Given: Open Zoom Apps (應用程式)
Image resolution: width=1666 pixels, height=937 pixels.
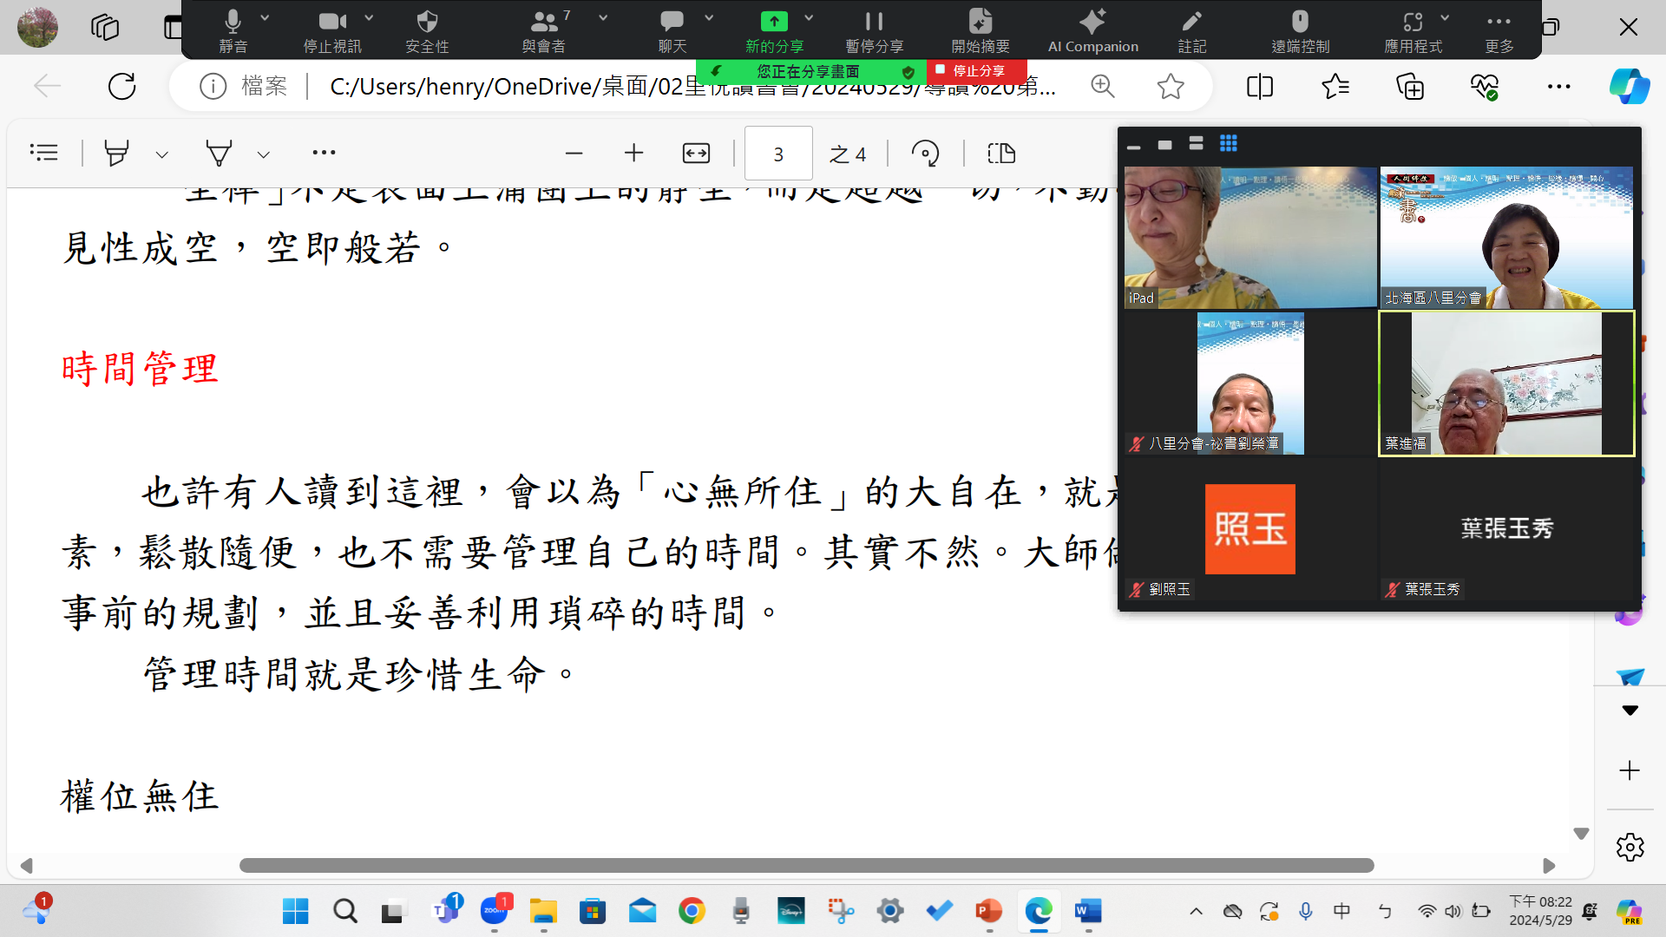Looking at the screenshot, I should pyautogui.click(x=1413, y=30).
